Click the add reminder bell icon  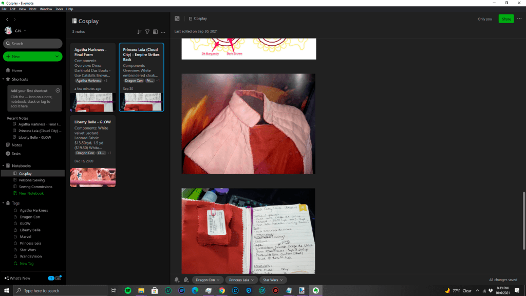[177, 280]
